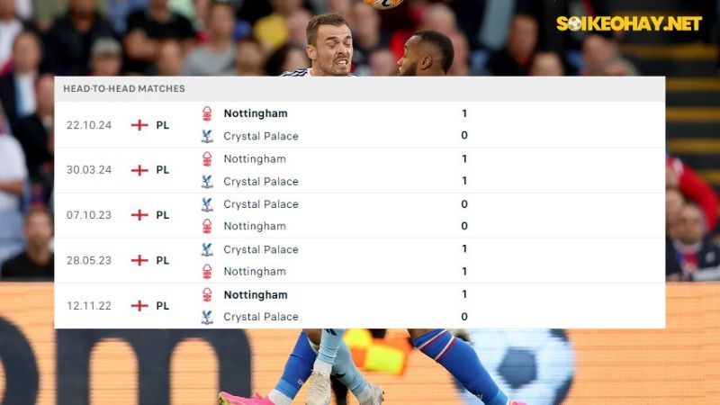Open the SOIKEOHAY.NET logo link

tap(629, 23)
